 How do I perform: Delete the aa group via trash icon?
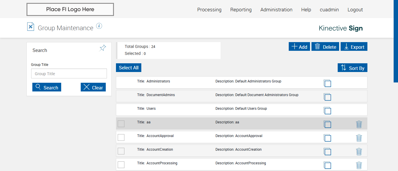click(x=359, y=124)
